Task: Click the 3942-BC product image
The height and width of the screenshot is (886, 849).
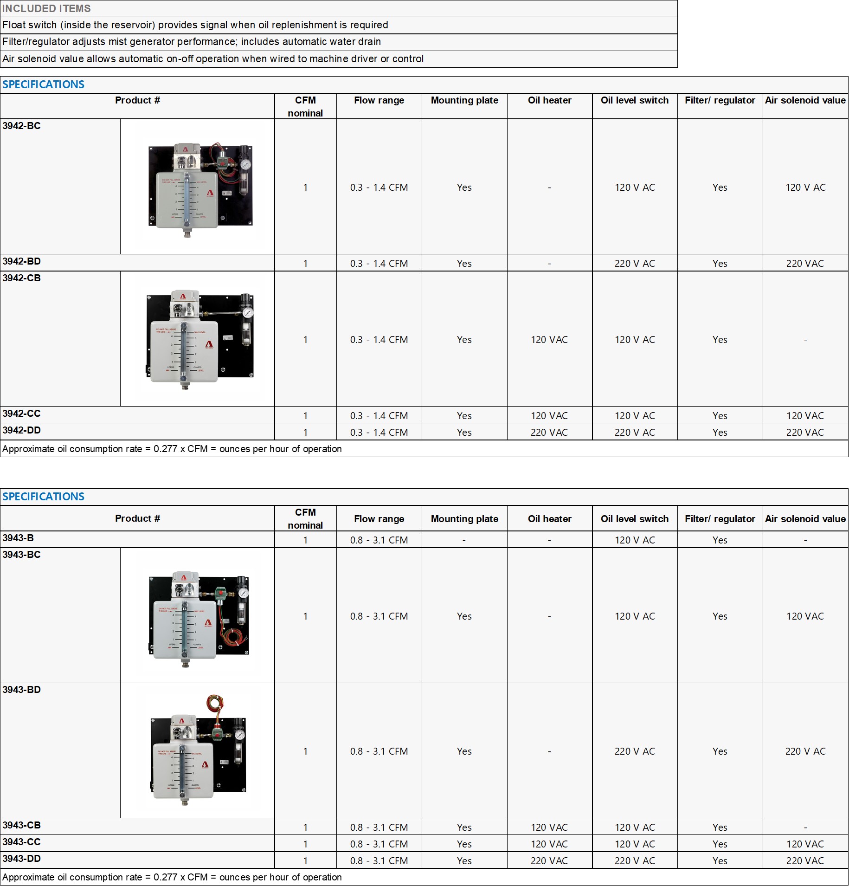Action: (x=200, y=188)
